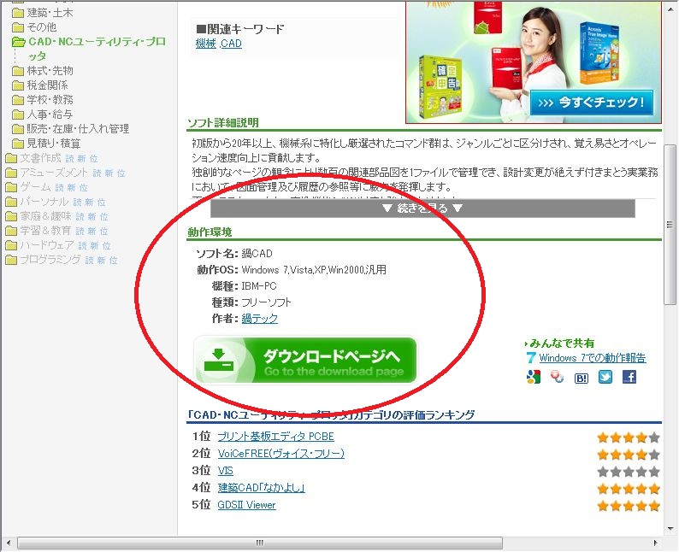Click the vertical scrollbar thumb
Screen dimensions: 679x552
pyautogui.click(x=670, y=225)
